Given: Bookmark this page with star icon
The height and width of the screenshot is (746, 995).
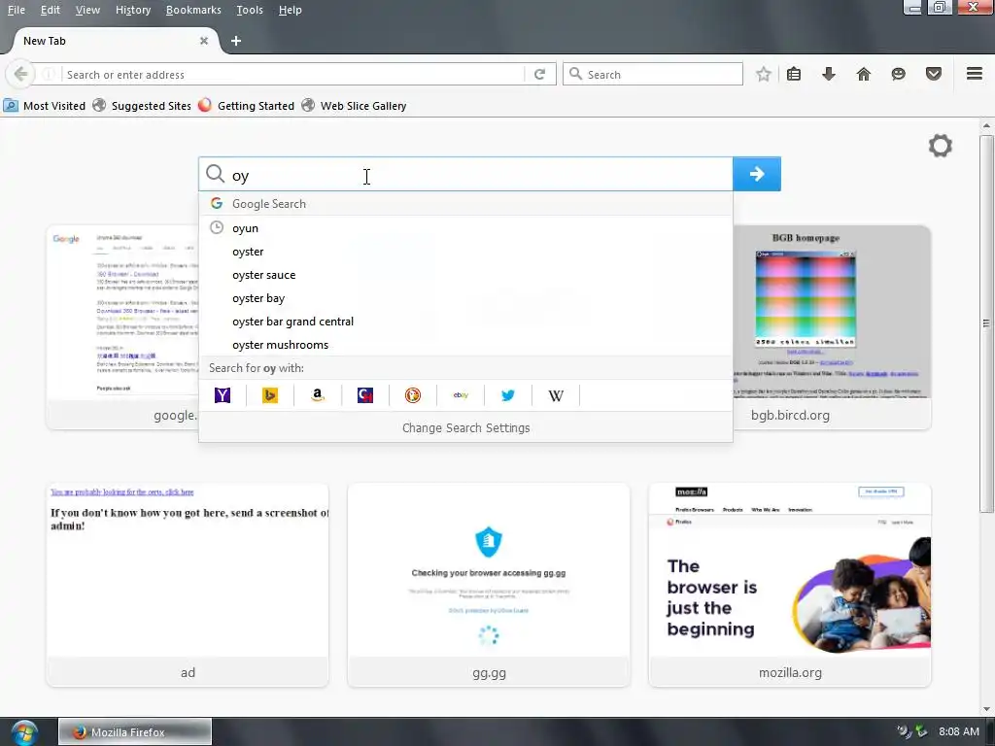Looking at the screenshot, I should pyautogui.click(x=764, y=74).
